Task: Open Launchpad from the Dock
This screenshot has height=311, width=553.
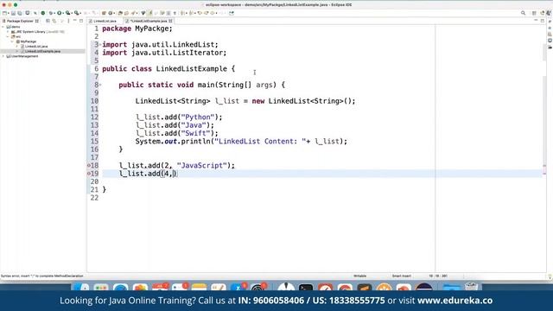Action: pyautogui.click(x=101, y=287)
